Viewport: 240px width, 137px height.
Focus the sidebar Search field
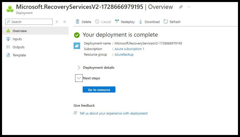coord(29,22)
